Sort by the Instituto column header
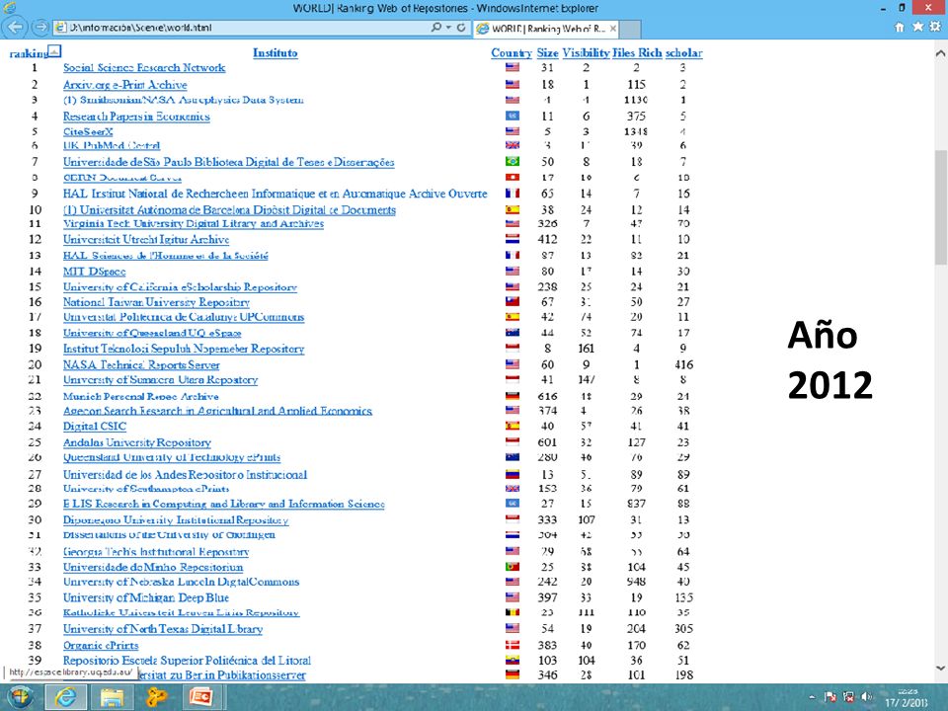 click(276, 53)
